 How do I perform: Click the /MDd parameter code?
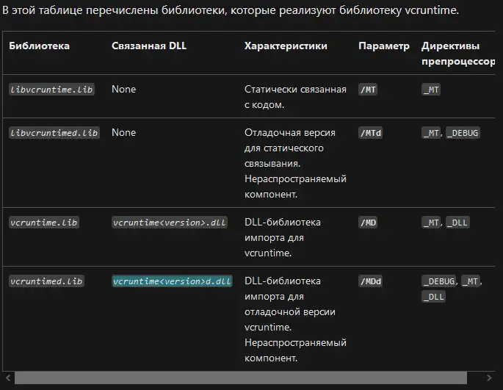click(x=370, y=281)
